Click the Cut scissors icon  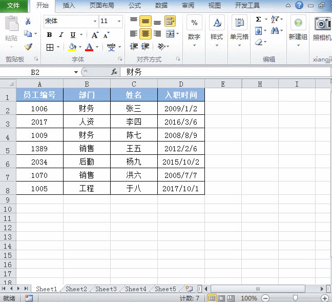(x=28, y=21)
